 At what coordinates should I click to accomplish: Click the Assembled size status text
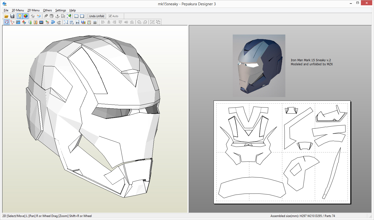(303, 216)
